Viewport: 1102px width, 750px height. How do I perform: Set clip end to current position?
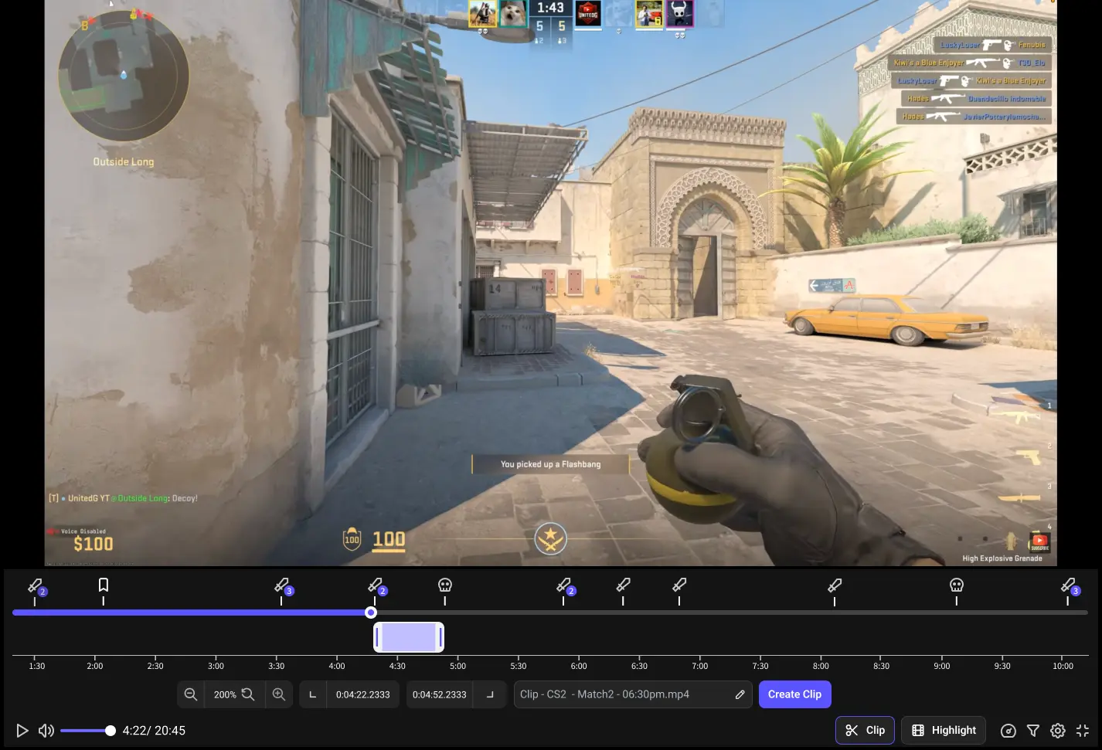pyautogui.click(x=490, y=694)
